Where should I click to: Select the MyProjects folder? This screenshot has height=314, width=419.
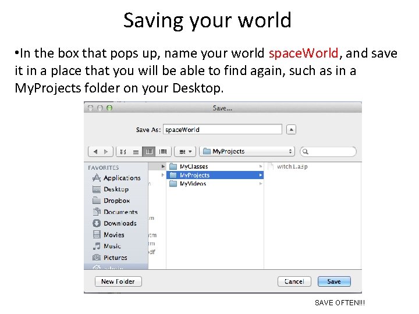(215, 175)
